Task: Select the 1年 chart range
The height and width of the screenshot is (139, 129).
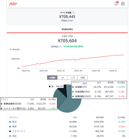Action: click(62, 78)
